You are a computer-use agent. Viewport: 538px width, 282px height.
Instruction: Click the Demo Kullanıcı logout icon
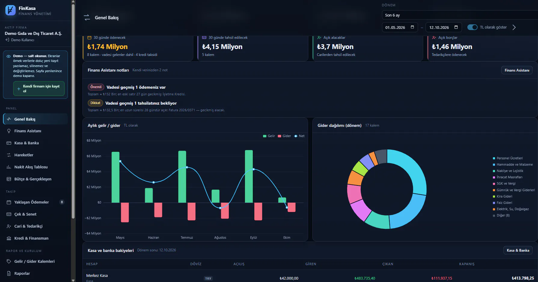tap(7, 40)
